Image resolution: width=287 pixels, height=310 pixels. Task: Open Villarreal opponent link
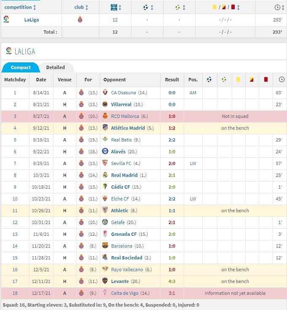(121, 104)
